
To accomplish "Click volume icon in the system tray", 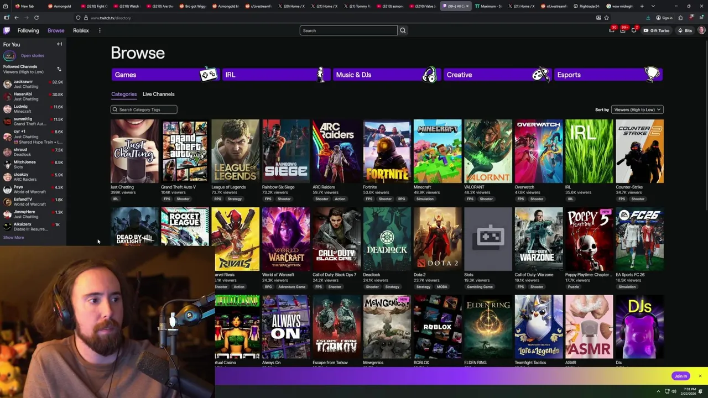I will point(674,391).
